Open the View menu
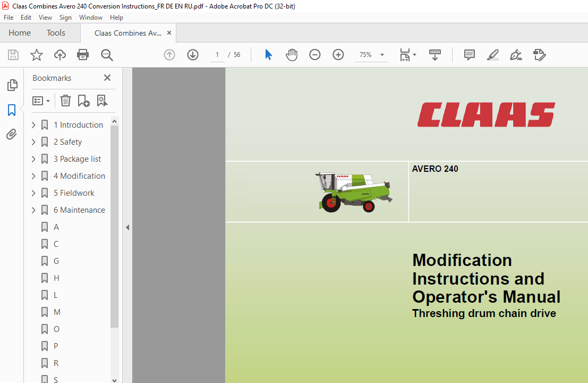 [45, 17]
